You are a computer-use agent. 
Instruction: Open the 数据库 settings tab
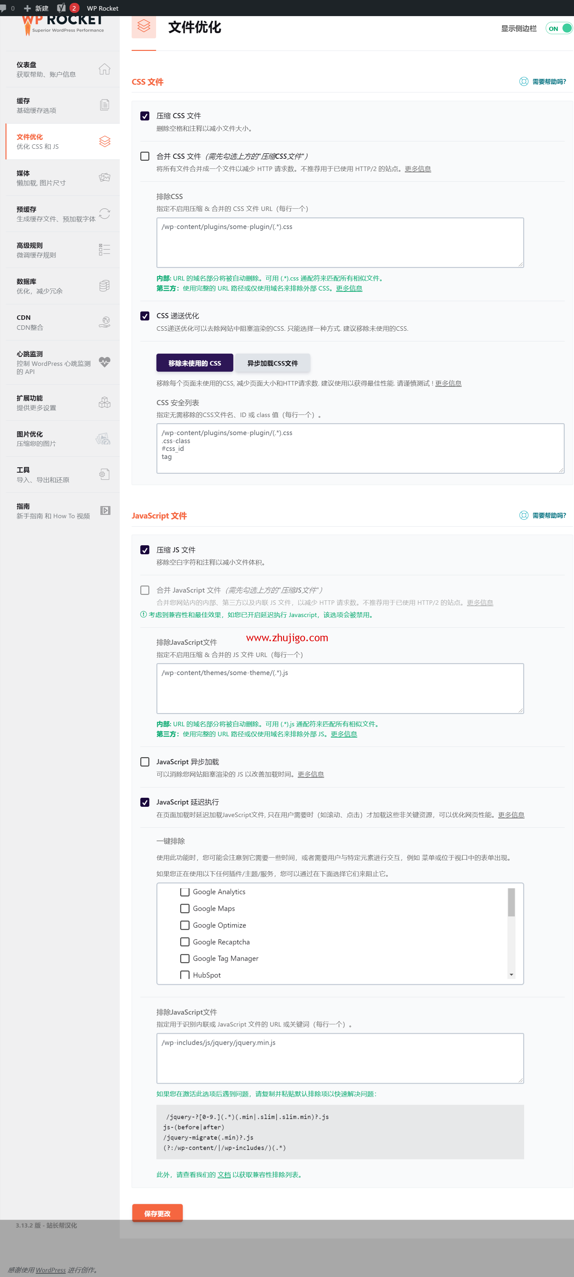pos(62,286)
